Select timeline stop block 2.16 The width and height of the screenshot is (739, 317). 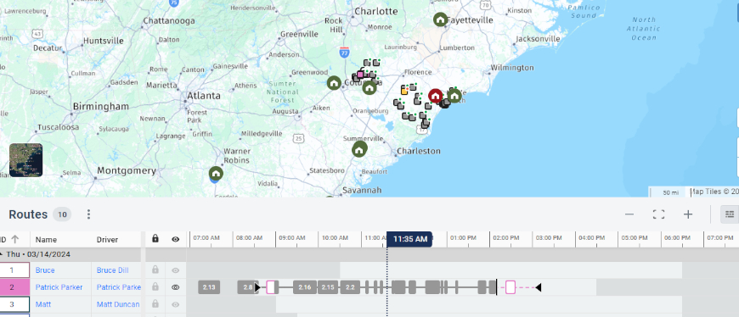pyautogui.click(x=304, y=286)
